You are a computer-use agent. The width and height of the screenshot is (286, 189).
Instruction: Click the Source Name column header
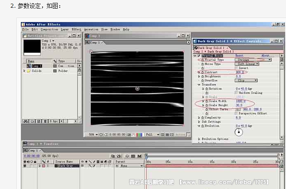pyautogui.click(x=64, y=162)
